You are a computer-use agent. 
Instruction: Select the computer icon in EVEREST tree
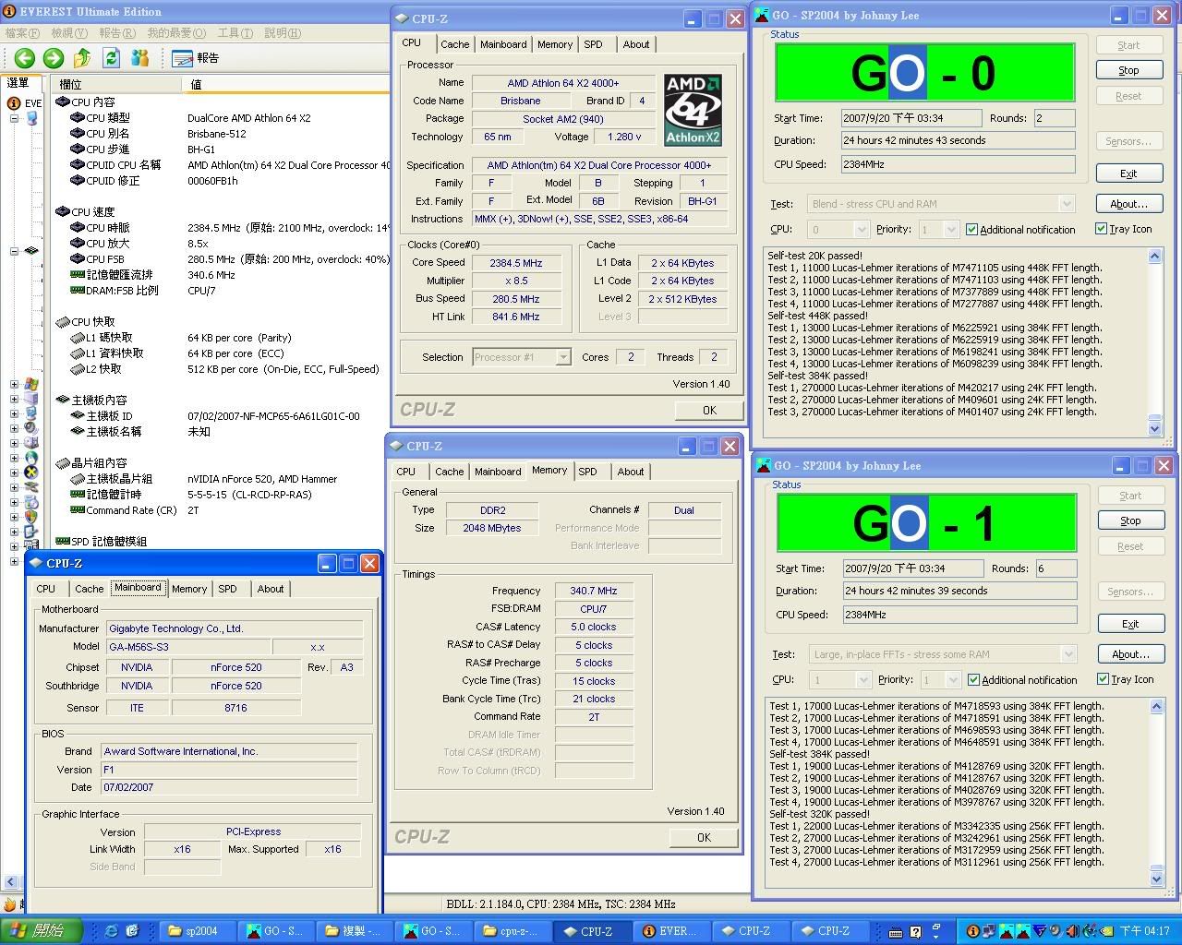coord(32,118)
